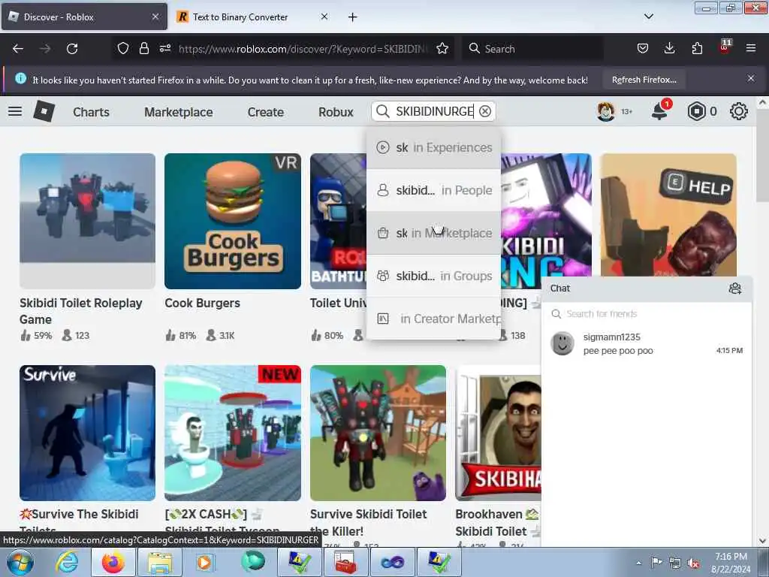This screenshot has width=769, height=577.
Task: Open the extension icon with badge 11
Action: point(725,47)
